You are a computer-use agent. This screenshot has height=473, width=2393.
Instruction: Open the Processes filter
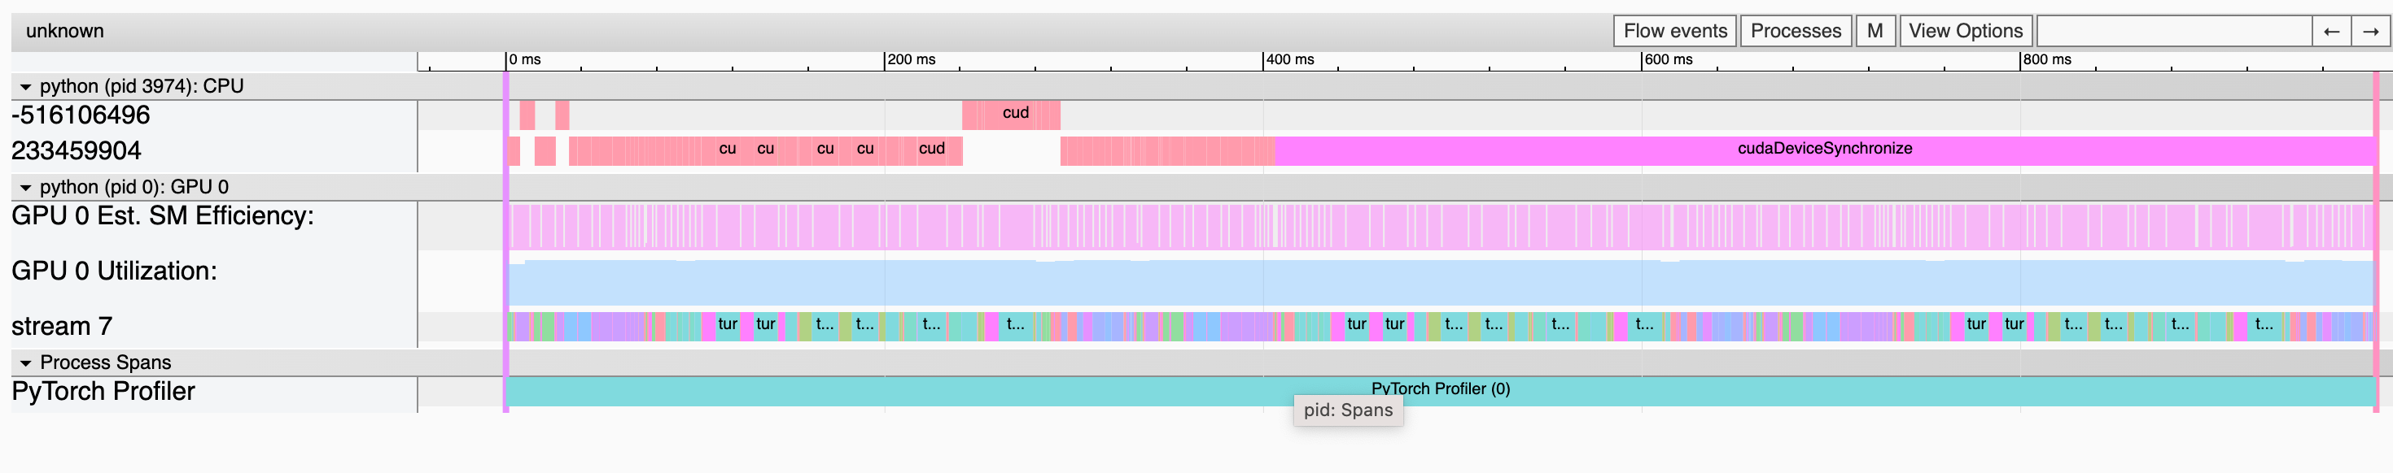coord(1795,31)
